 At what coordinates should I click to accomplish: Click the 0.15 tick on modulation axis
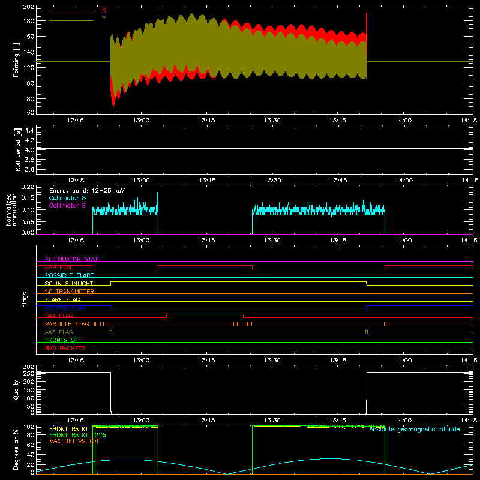click(x=28, y=198)
